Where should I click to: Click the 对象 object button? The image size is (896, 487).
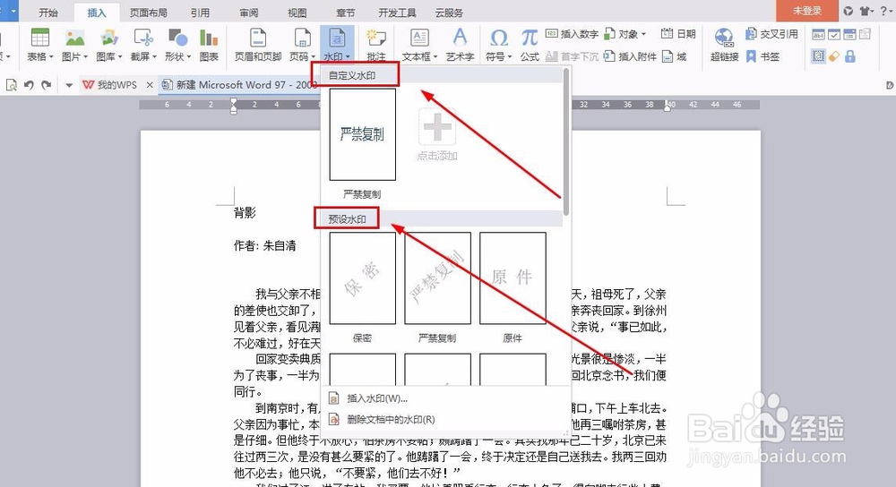pyautogui.click(x=625, y=34)
